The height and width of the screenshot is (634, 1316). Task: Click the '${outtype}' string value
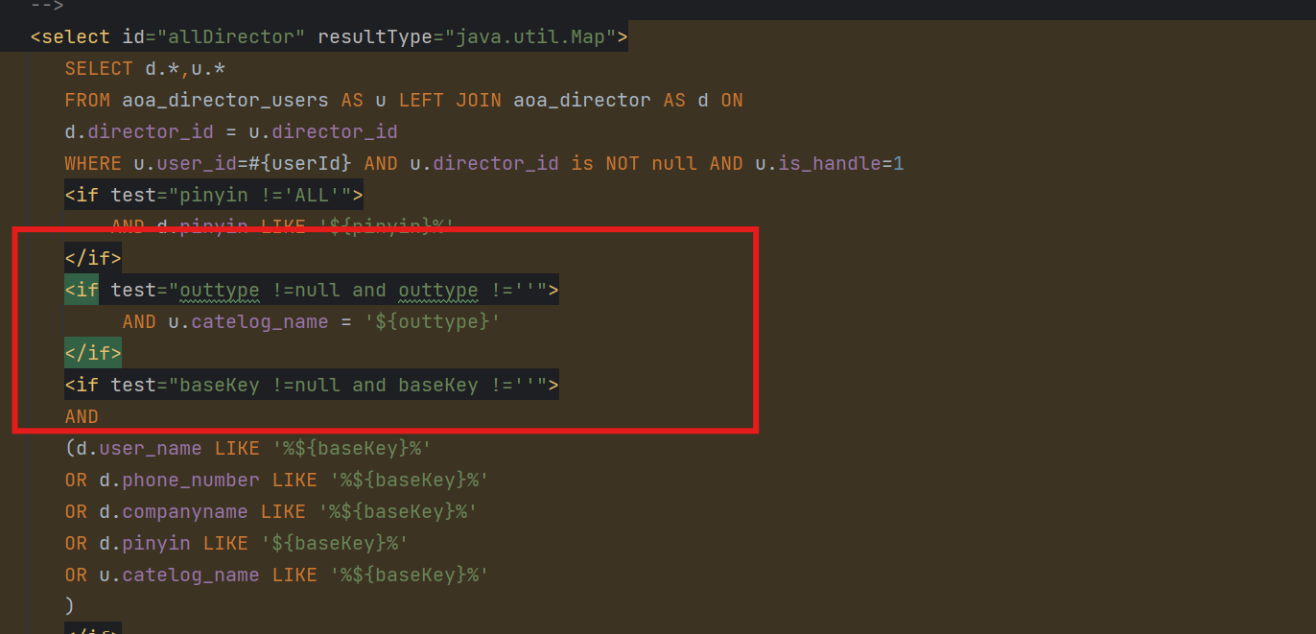pos(433,322)
